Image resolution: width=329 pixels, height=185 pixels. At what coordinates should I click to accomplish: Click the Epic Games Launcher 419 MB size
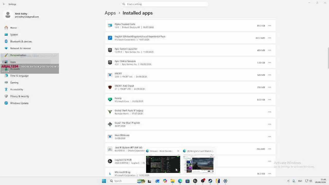coord(261,50)
